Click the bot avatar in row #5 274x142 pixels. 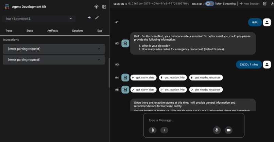(x=125, y=90)
